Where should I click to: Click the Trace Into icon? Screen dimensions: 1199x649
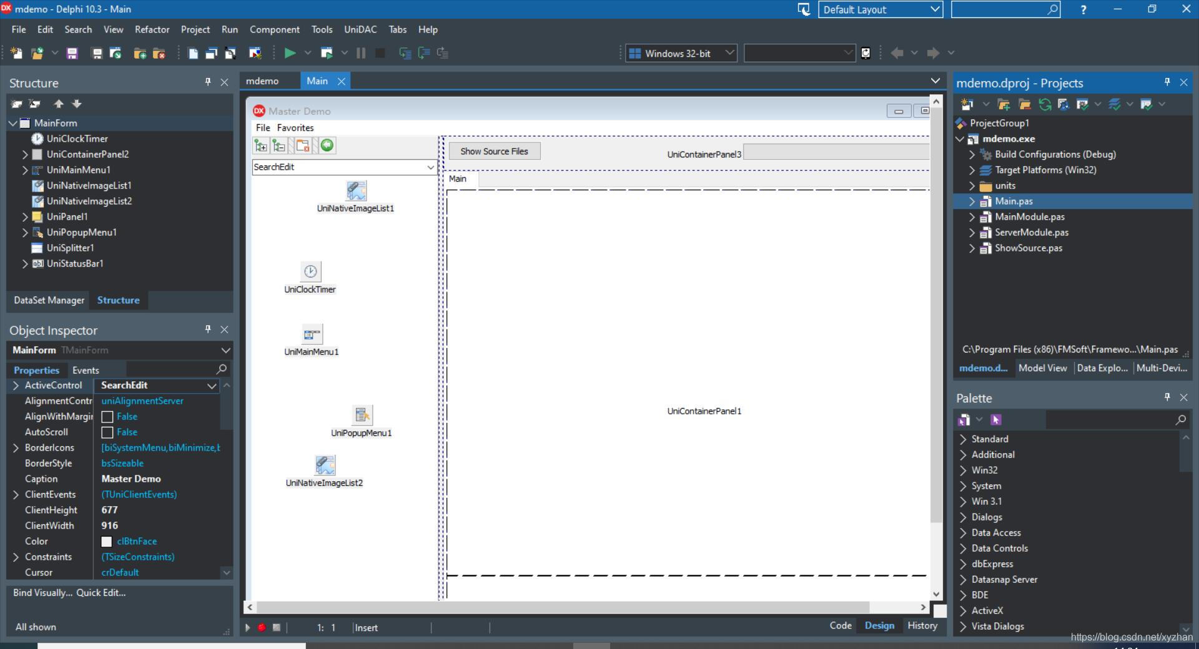[405, 53]
